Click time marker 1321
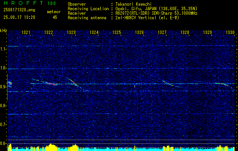238x151 pixels. (x=26, y=32)
